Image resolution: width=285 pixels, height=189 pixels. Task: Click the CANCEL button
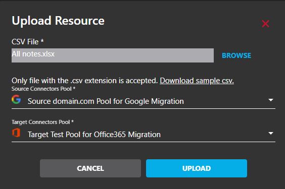tap(90, 168)
